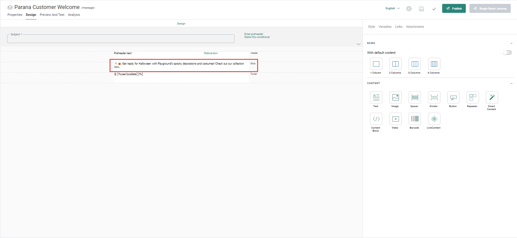Viewport: 517px width, 238px height.
Task: Open the settings gear icon
Action: click(x=409, y=9)
